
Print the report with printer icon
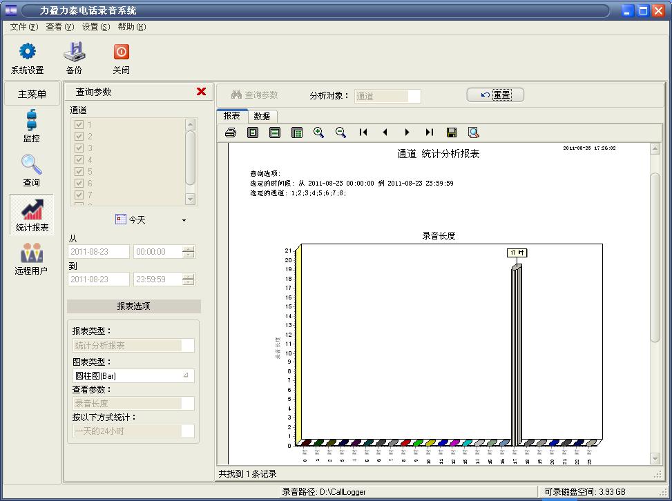231,132
